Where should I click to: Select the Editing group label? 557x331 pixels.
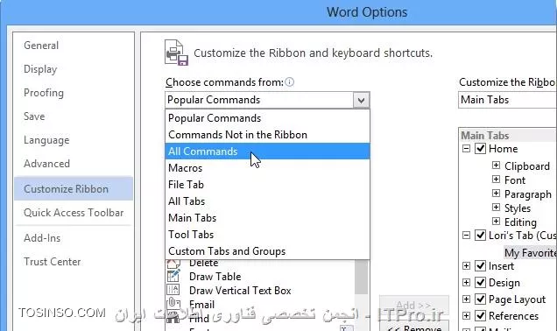[520, 222]
